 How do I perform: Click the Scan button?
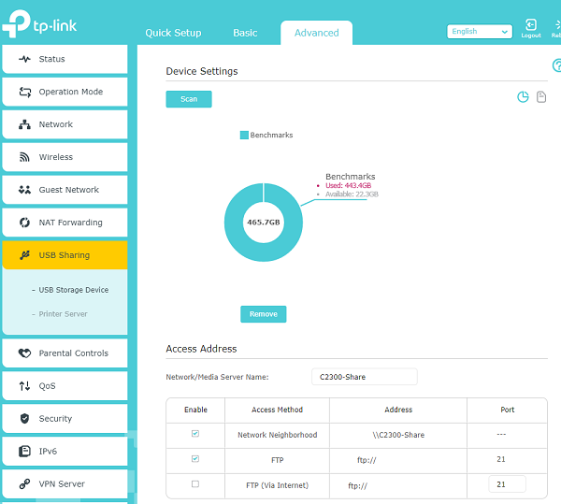point(189,99)
